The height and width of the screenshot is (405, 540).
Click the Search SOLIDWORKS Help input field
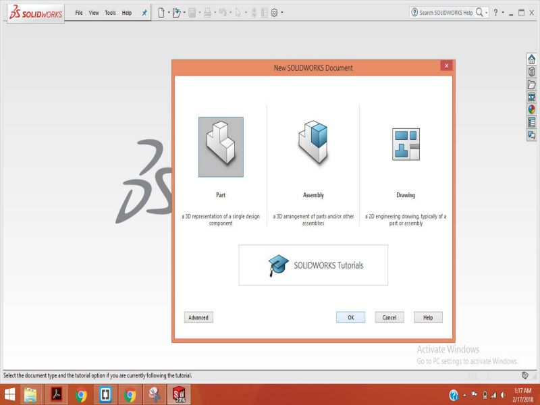[x=446, y=13]
